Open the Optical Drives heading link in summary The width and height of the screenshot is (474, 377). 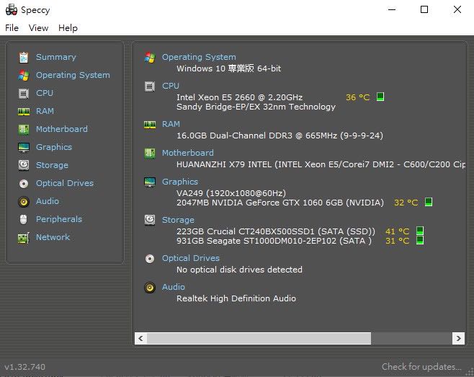(191, 258)
